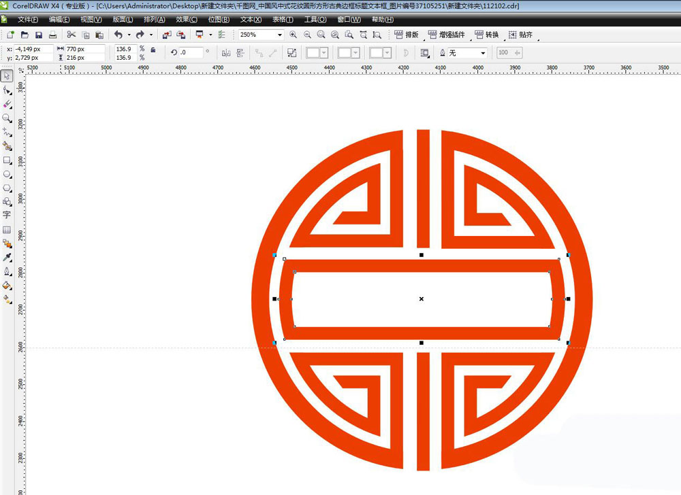This screenshot has width=681, height=495.
Task: Open the redo history dropdown arrow
Action: (151, 35)
